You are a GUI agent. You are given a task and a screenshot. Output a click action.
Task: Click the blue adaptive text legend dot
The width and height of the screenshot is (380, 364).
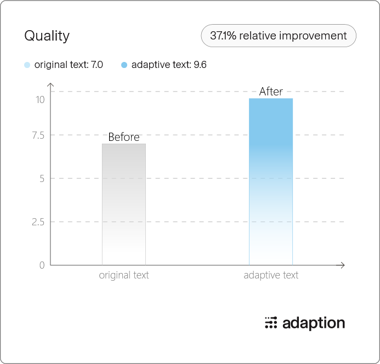click(124, 65)
